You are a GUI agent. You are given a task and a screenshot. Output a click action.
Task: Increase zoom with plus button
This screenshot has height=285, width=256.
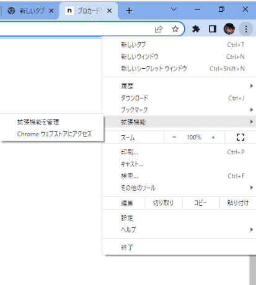[213, 137]
